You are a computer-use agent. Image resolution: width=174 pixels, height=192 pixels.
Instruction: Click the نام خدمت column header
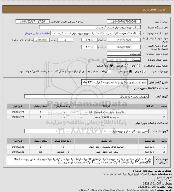pyautogui.click(x=107, y=141)
